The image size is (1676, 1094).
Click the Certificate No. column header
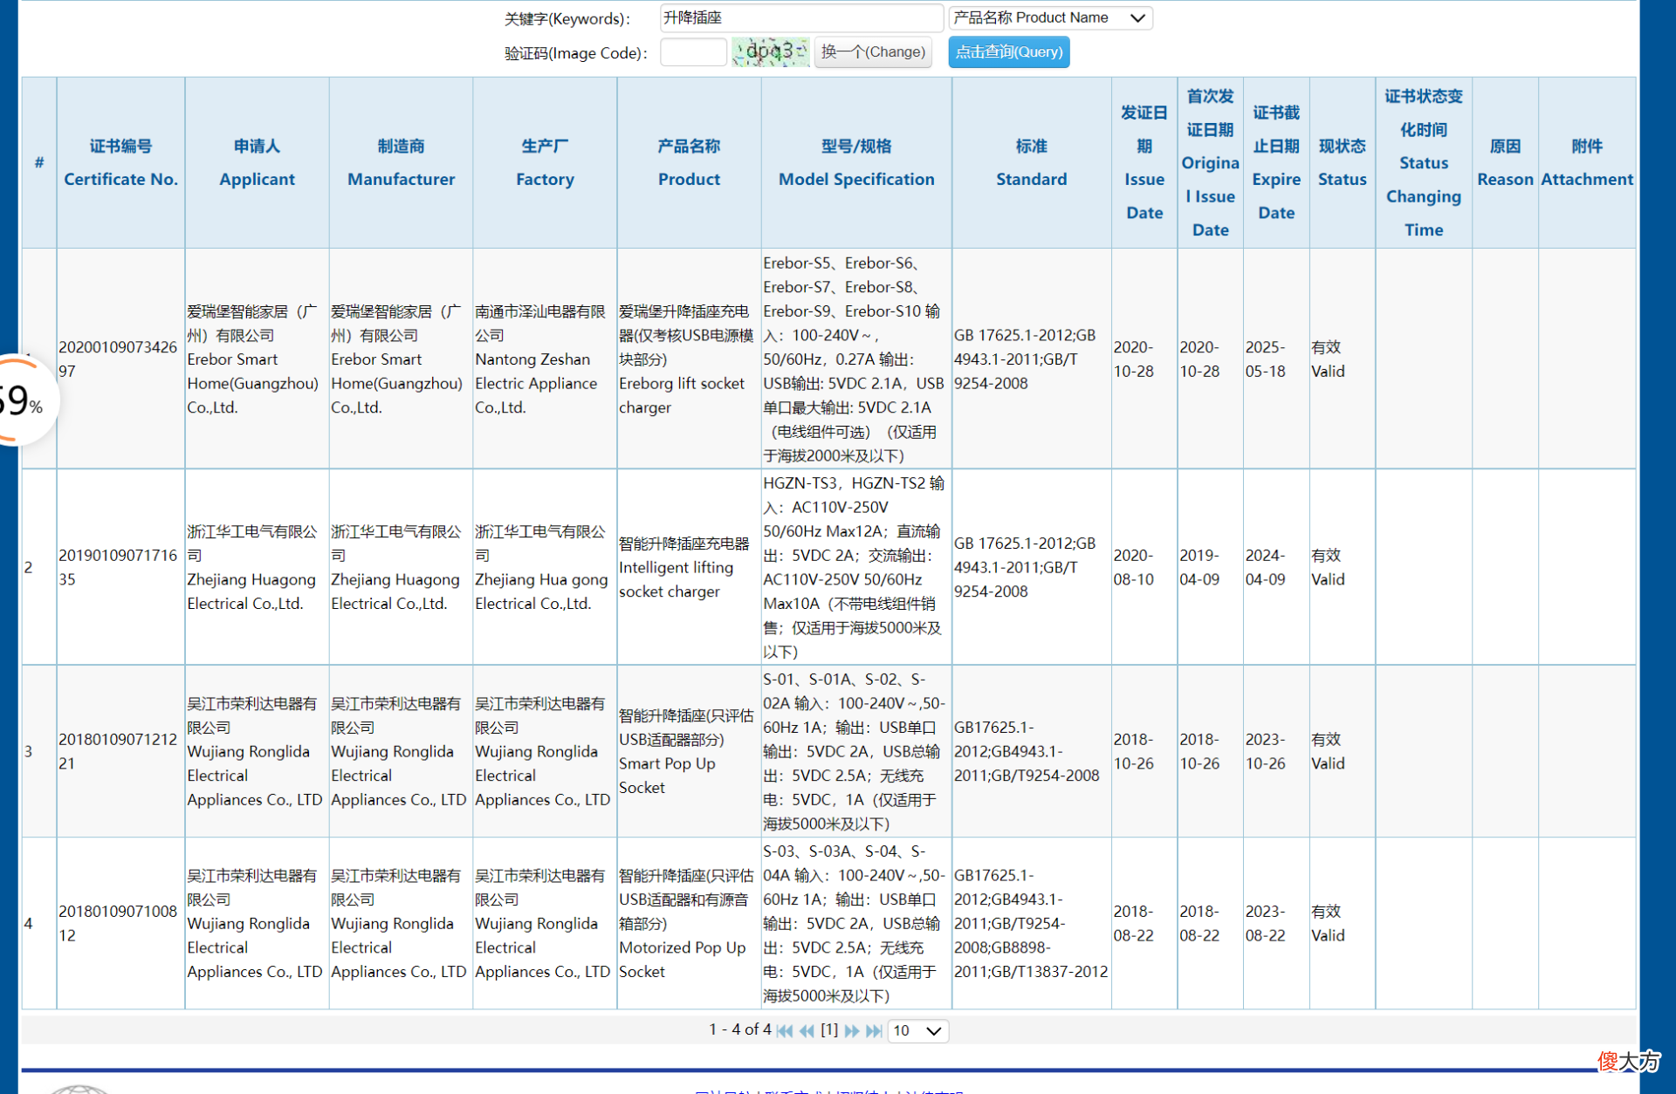120,162
